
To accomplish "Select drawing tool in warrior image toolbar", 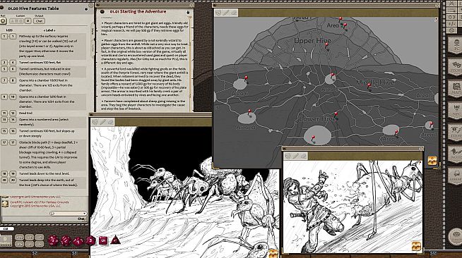I will 295,156.
